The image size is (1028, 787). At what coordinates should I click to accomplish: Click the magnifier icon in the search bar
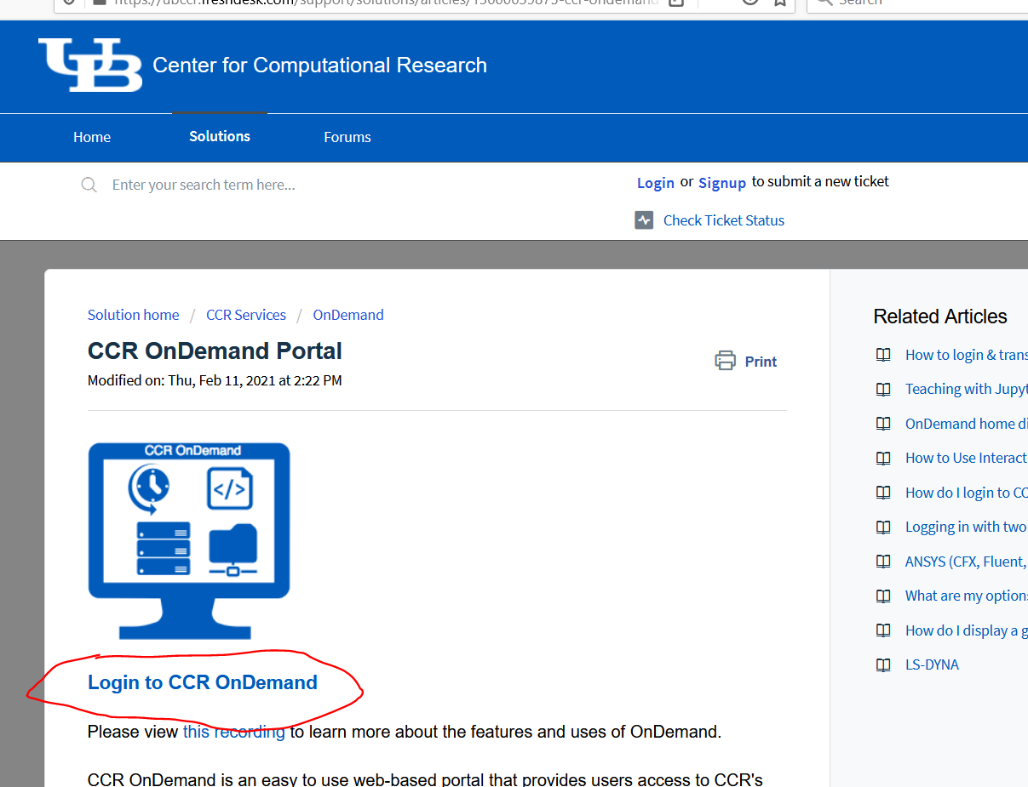(89, 185)
